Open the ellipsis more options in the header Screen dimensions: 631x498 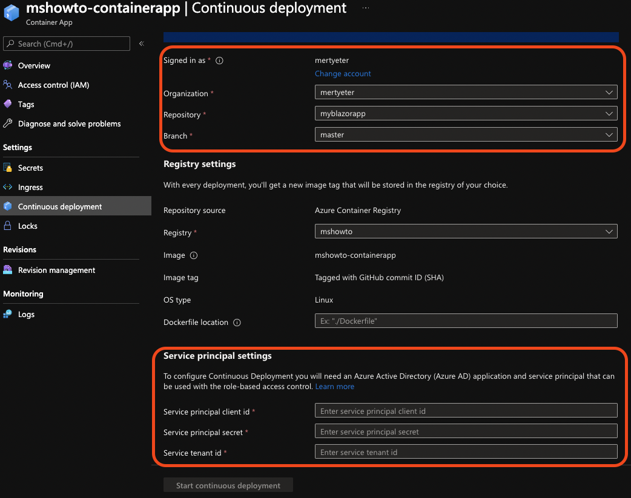point(365,8)
